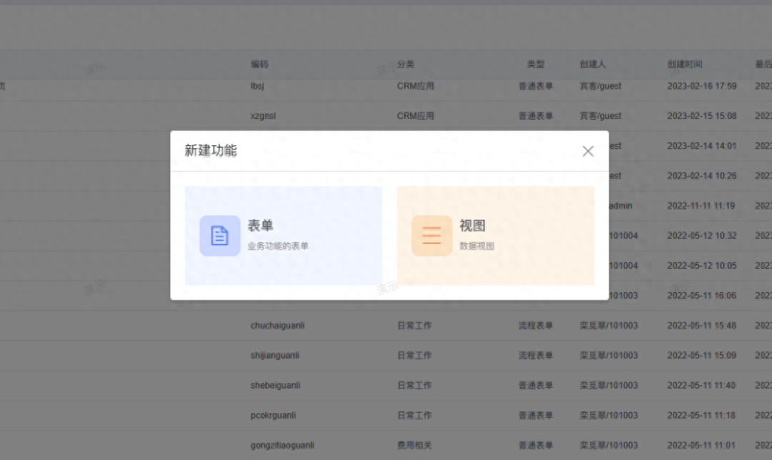Image resolution: width=772 pixels, height=460 pixels.
Task: Select the gongzitiaoguanli code cell
Action: [282, 445]
